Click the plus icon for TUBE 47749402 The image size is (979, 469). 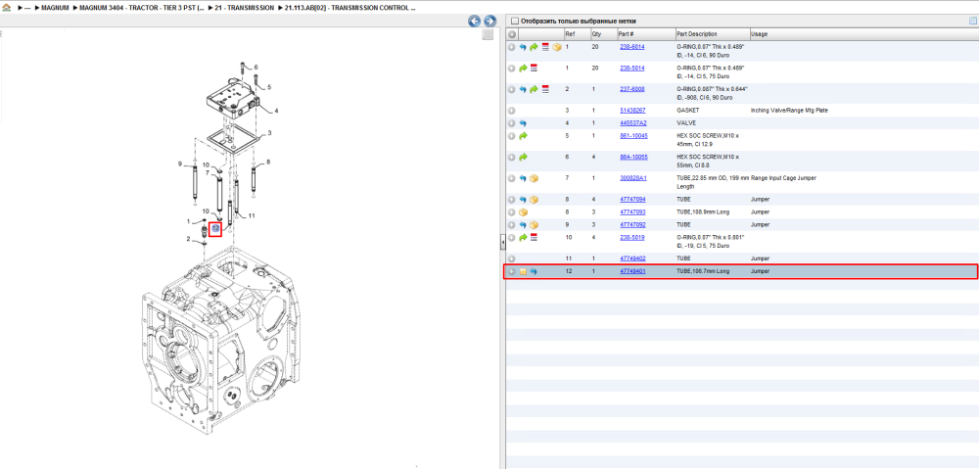(511, 258)
